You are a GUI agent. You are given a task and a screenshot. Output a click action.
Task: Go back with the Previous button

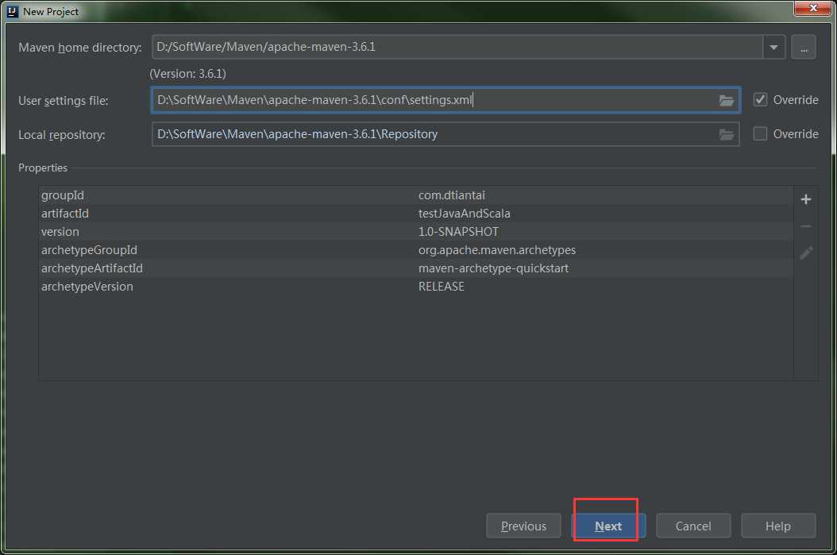(523, 526)
